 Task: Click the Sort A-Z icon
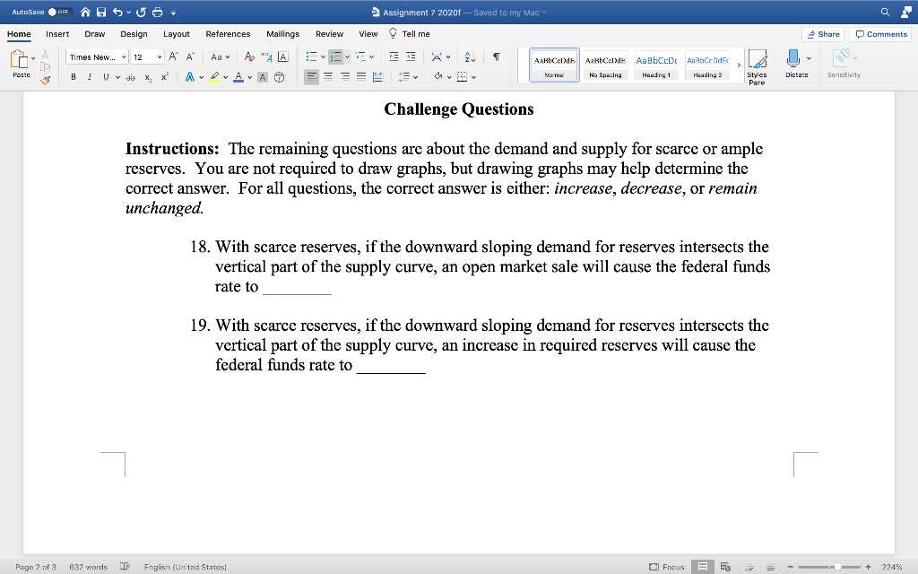pyautogui.click(x=470, y=57)
